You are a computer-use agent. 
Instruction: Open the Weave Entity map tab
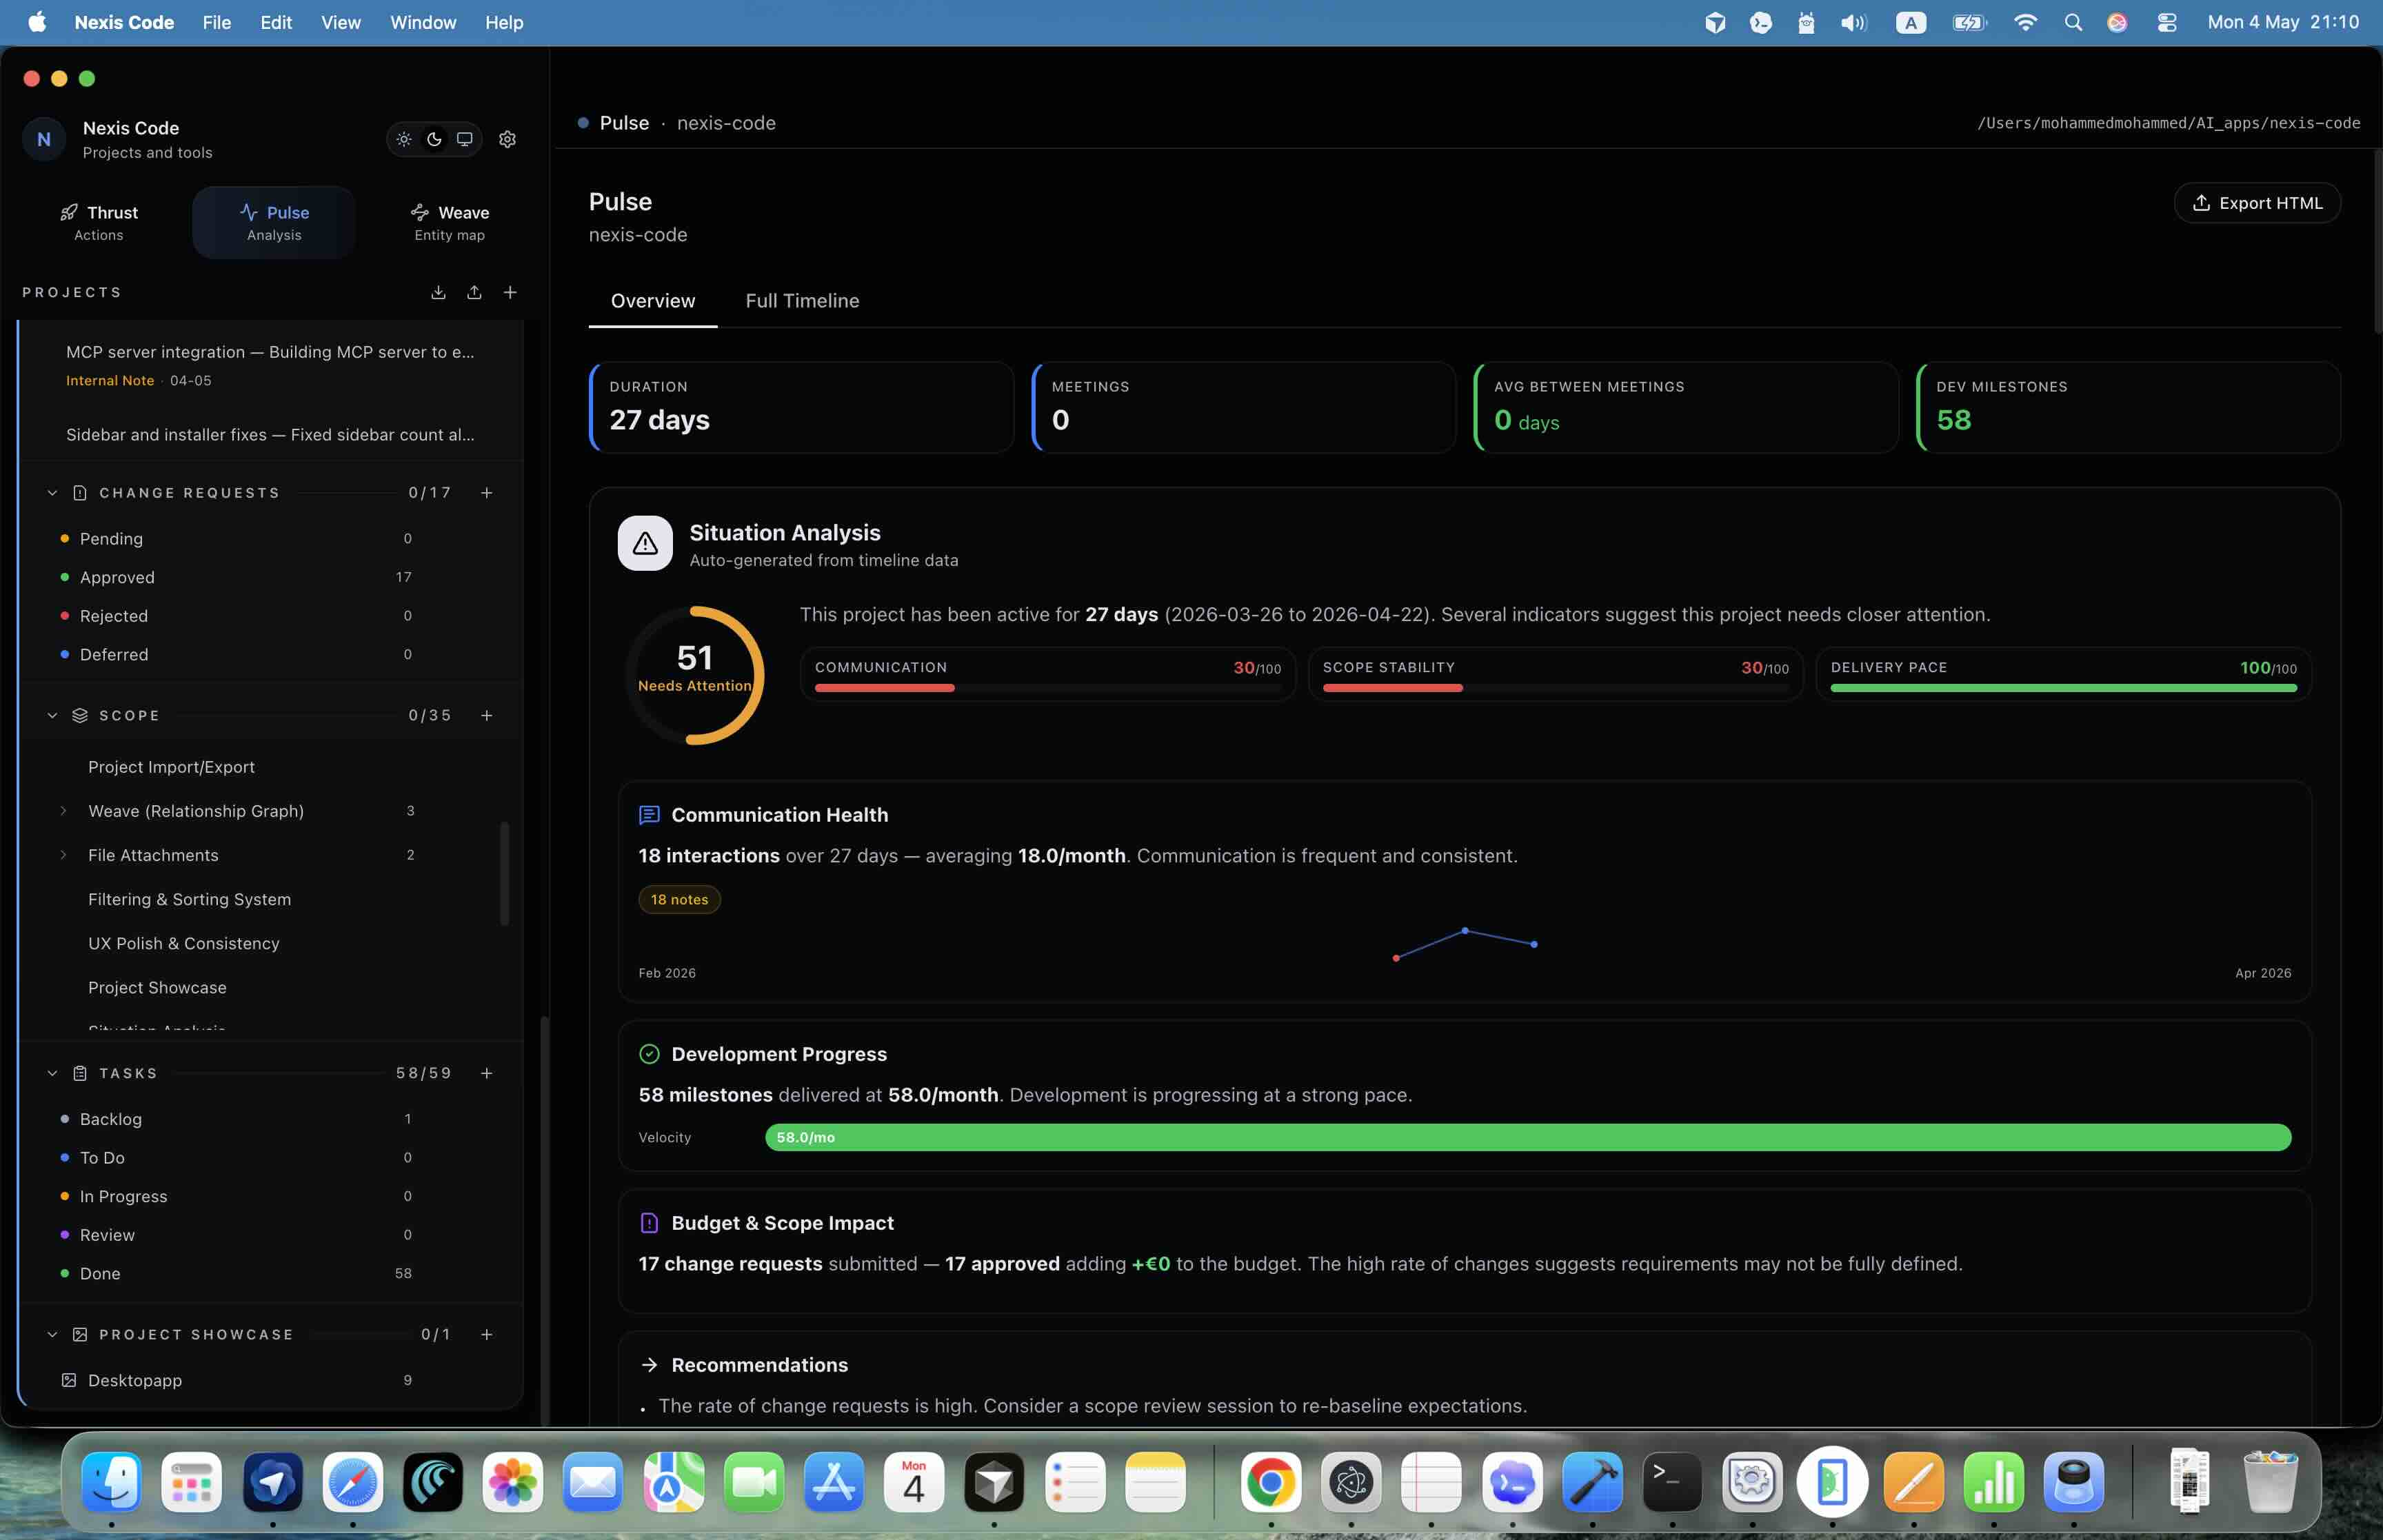[450, 222]
